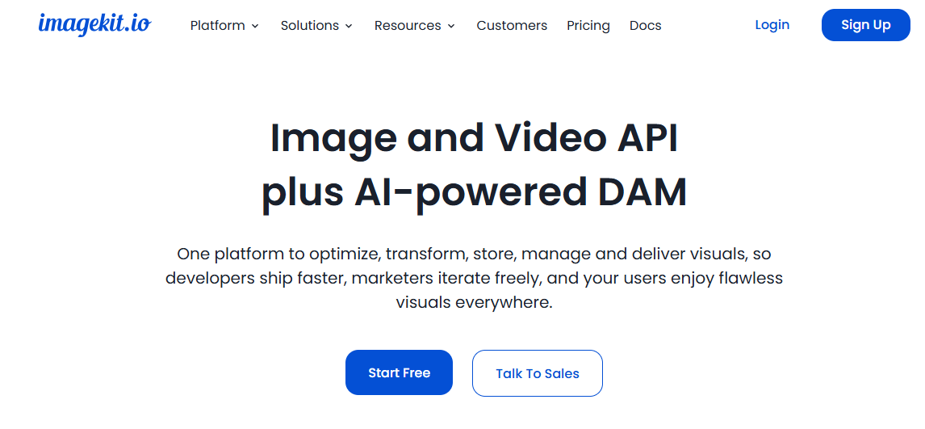Click the 'developers ship faster' text line
This screenshot has height=429, width=925.
[475, 278]
